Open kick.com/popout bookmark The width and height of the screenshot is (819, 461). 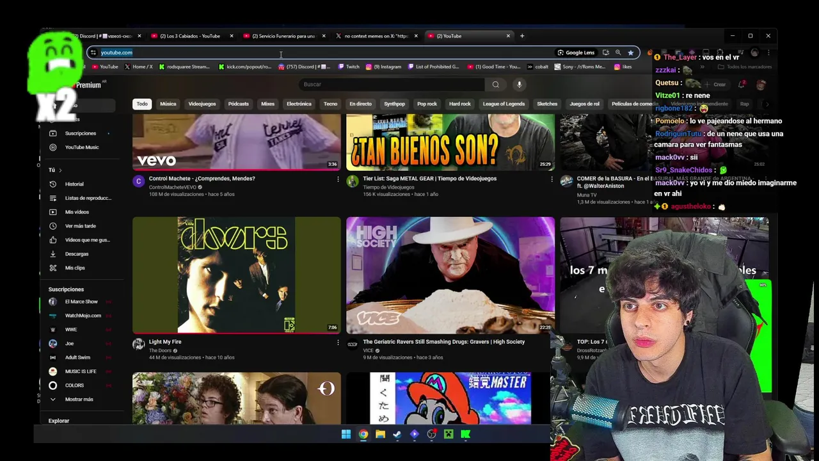click(x=244, y=67)
